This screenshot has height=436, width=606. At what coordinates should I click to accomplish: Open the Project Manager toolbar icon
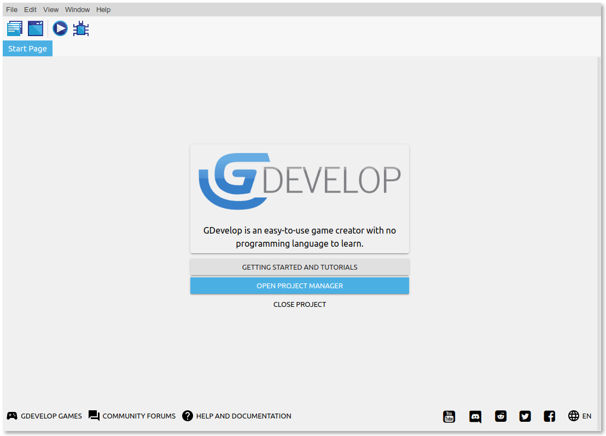[15, 28]
